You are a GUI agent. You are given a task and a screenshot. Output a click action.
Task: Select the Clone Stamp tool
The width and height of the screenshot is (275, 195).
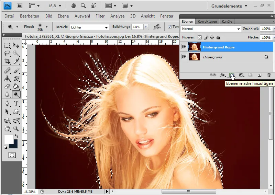[x=7, y=78]
